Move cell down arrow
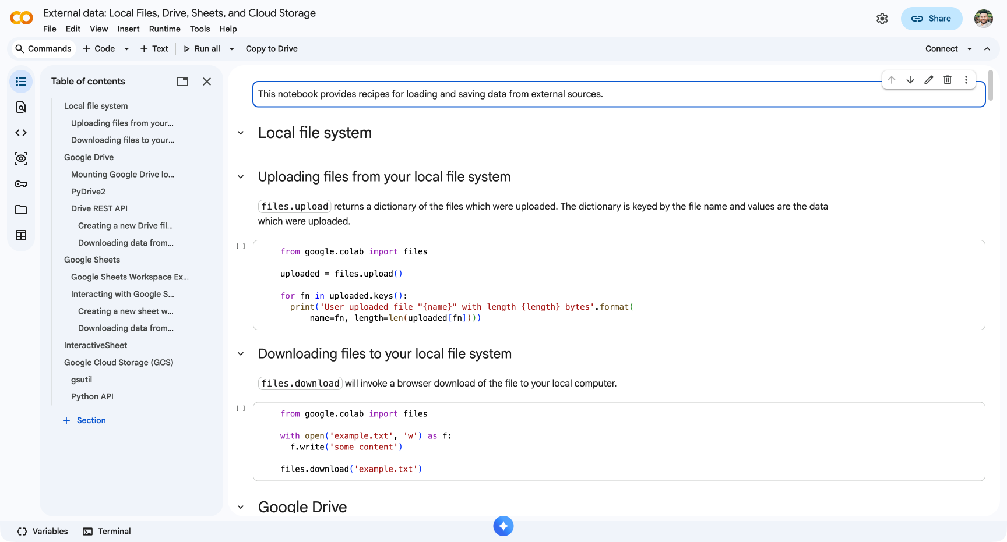1007x542 pixels. 910,80
